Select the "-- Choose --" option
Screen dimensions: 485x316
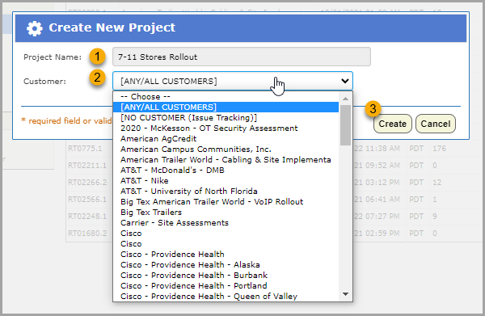[226, 97]
